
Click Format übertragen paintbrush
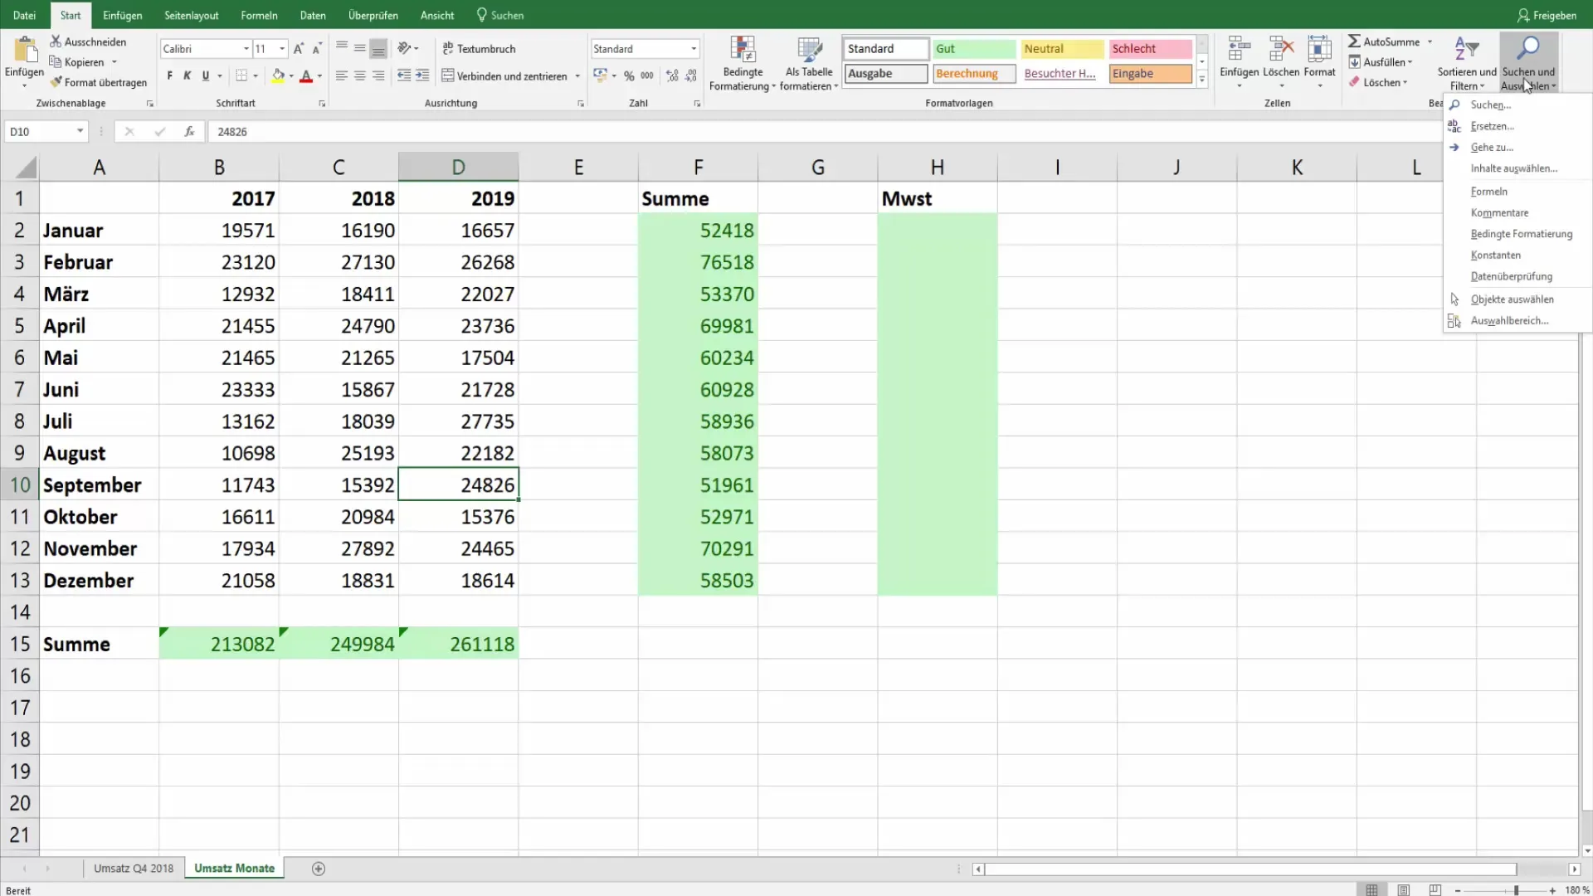click(x=56, y=82)
